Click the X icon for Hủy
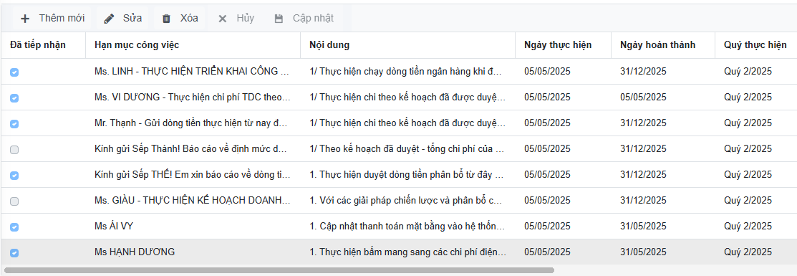Image resolution: width=797 pixels, height=276 pixels. (222, 19)
